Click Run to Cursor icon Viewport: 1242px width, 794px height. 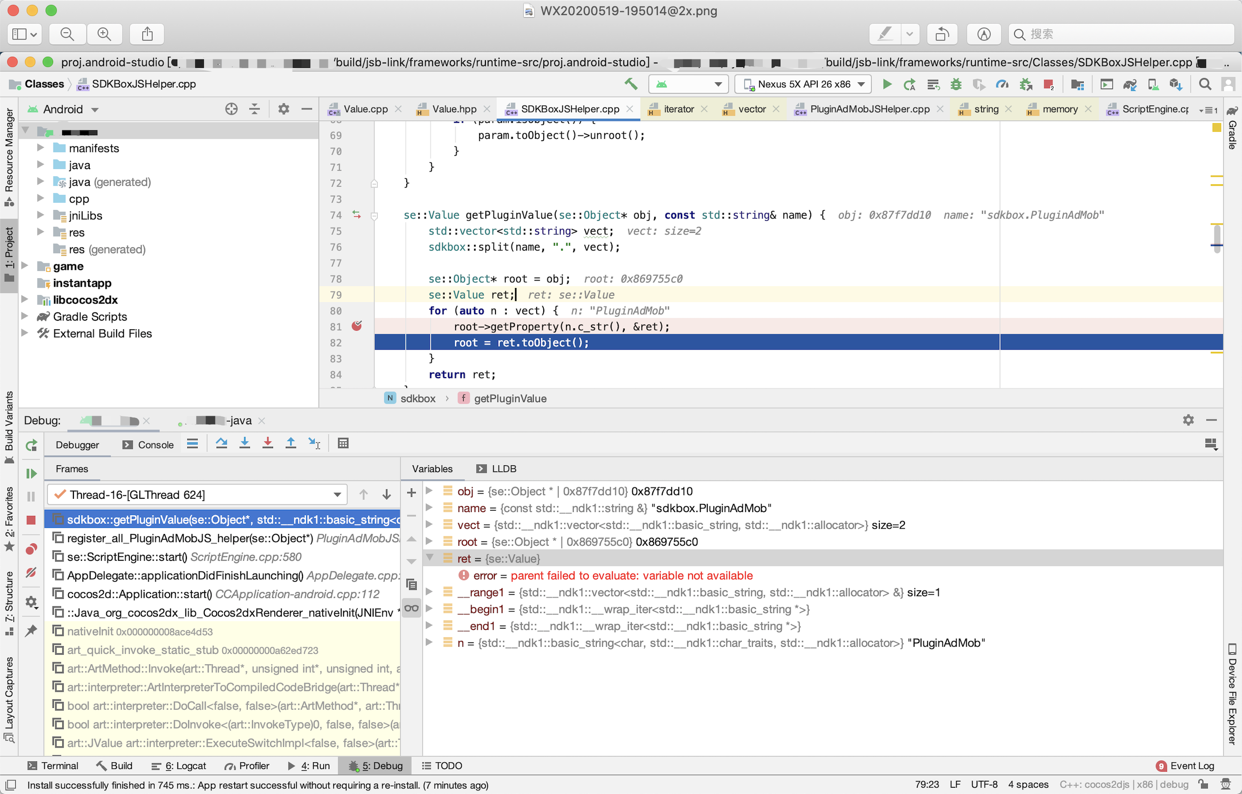314,443
